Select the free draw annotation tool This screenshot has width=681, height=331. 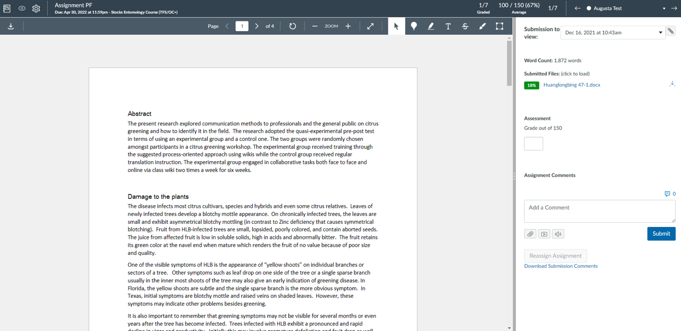[x=482, y=26]
